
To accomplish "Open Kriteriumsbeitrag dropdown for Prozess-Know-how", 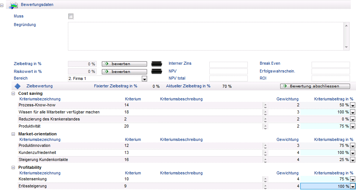I will coord(353,106).
